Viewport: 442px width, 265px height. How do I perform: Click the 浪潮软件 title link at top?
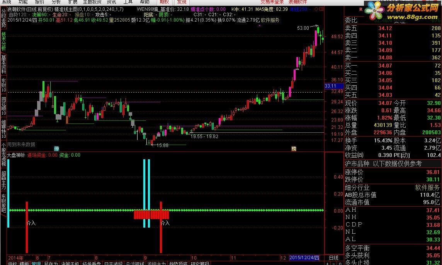(297, 2)
